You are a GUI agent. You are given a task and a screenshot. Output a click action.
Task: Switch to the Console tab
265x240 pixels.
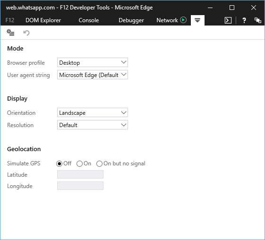coord(89,20)
